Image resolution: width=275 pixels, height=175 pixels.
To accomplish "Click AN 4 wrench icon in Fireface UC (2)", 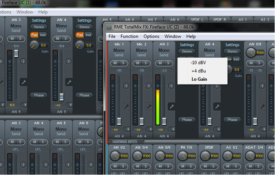I will (x=217, y=107).
